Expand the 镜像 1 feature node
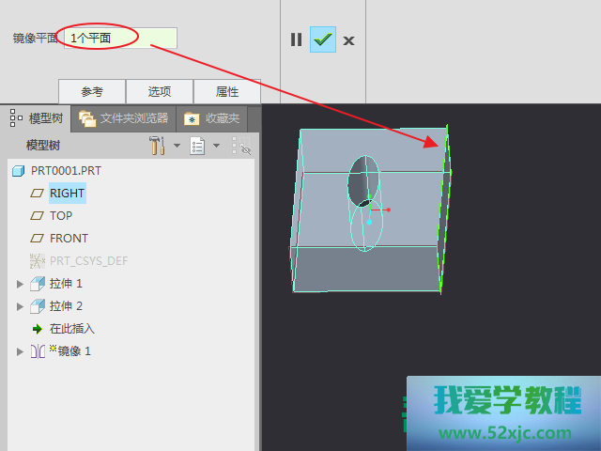Image resolution: width=601 pixels, height=451 pixels. click(x=21, y=351)
